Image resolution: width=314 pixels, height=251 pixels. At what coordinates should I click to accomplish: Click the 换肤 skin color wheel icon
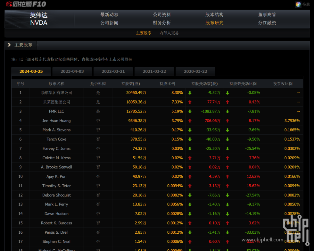click(x=298, y=4)
